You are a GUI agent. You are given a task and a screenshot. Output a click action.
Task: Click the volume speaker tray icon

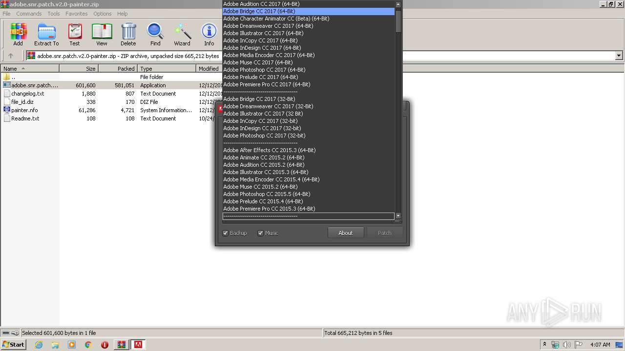(x=566, y=345)
